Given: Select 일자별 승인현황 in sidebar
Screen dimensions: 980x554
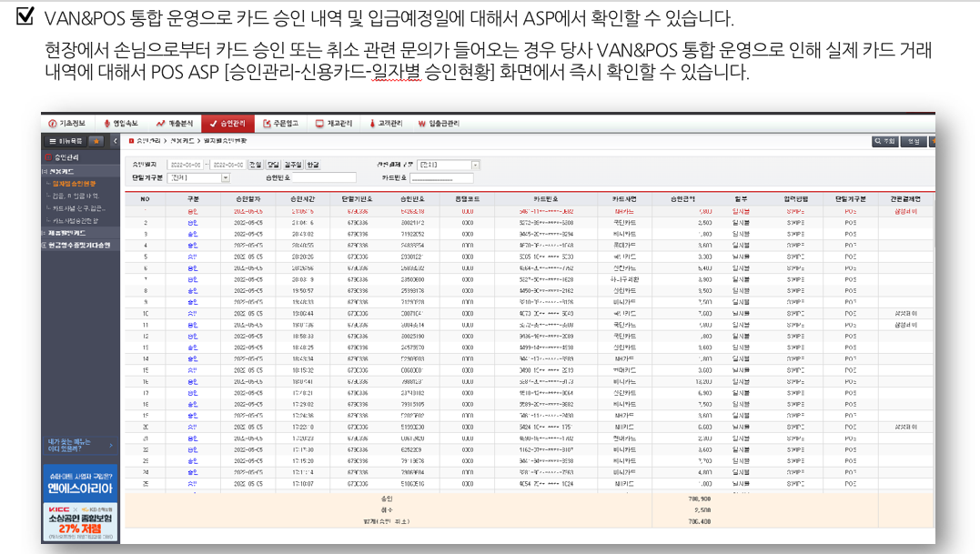Looking at the screenshot, I should [76, 184].
